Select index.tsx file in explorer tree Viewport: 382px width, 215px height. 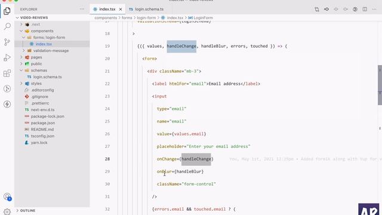pos(52,44)
